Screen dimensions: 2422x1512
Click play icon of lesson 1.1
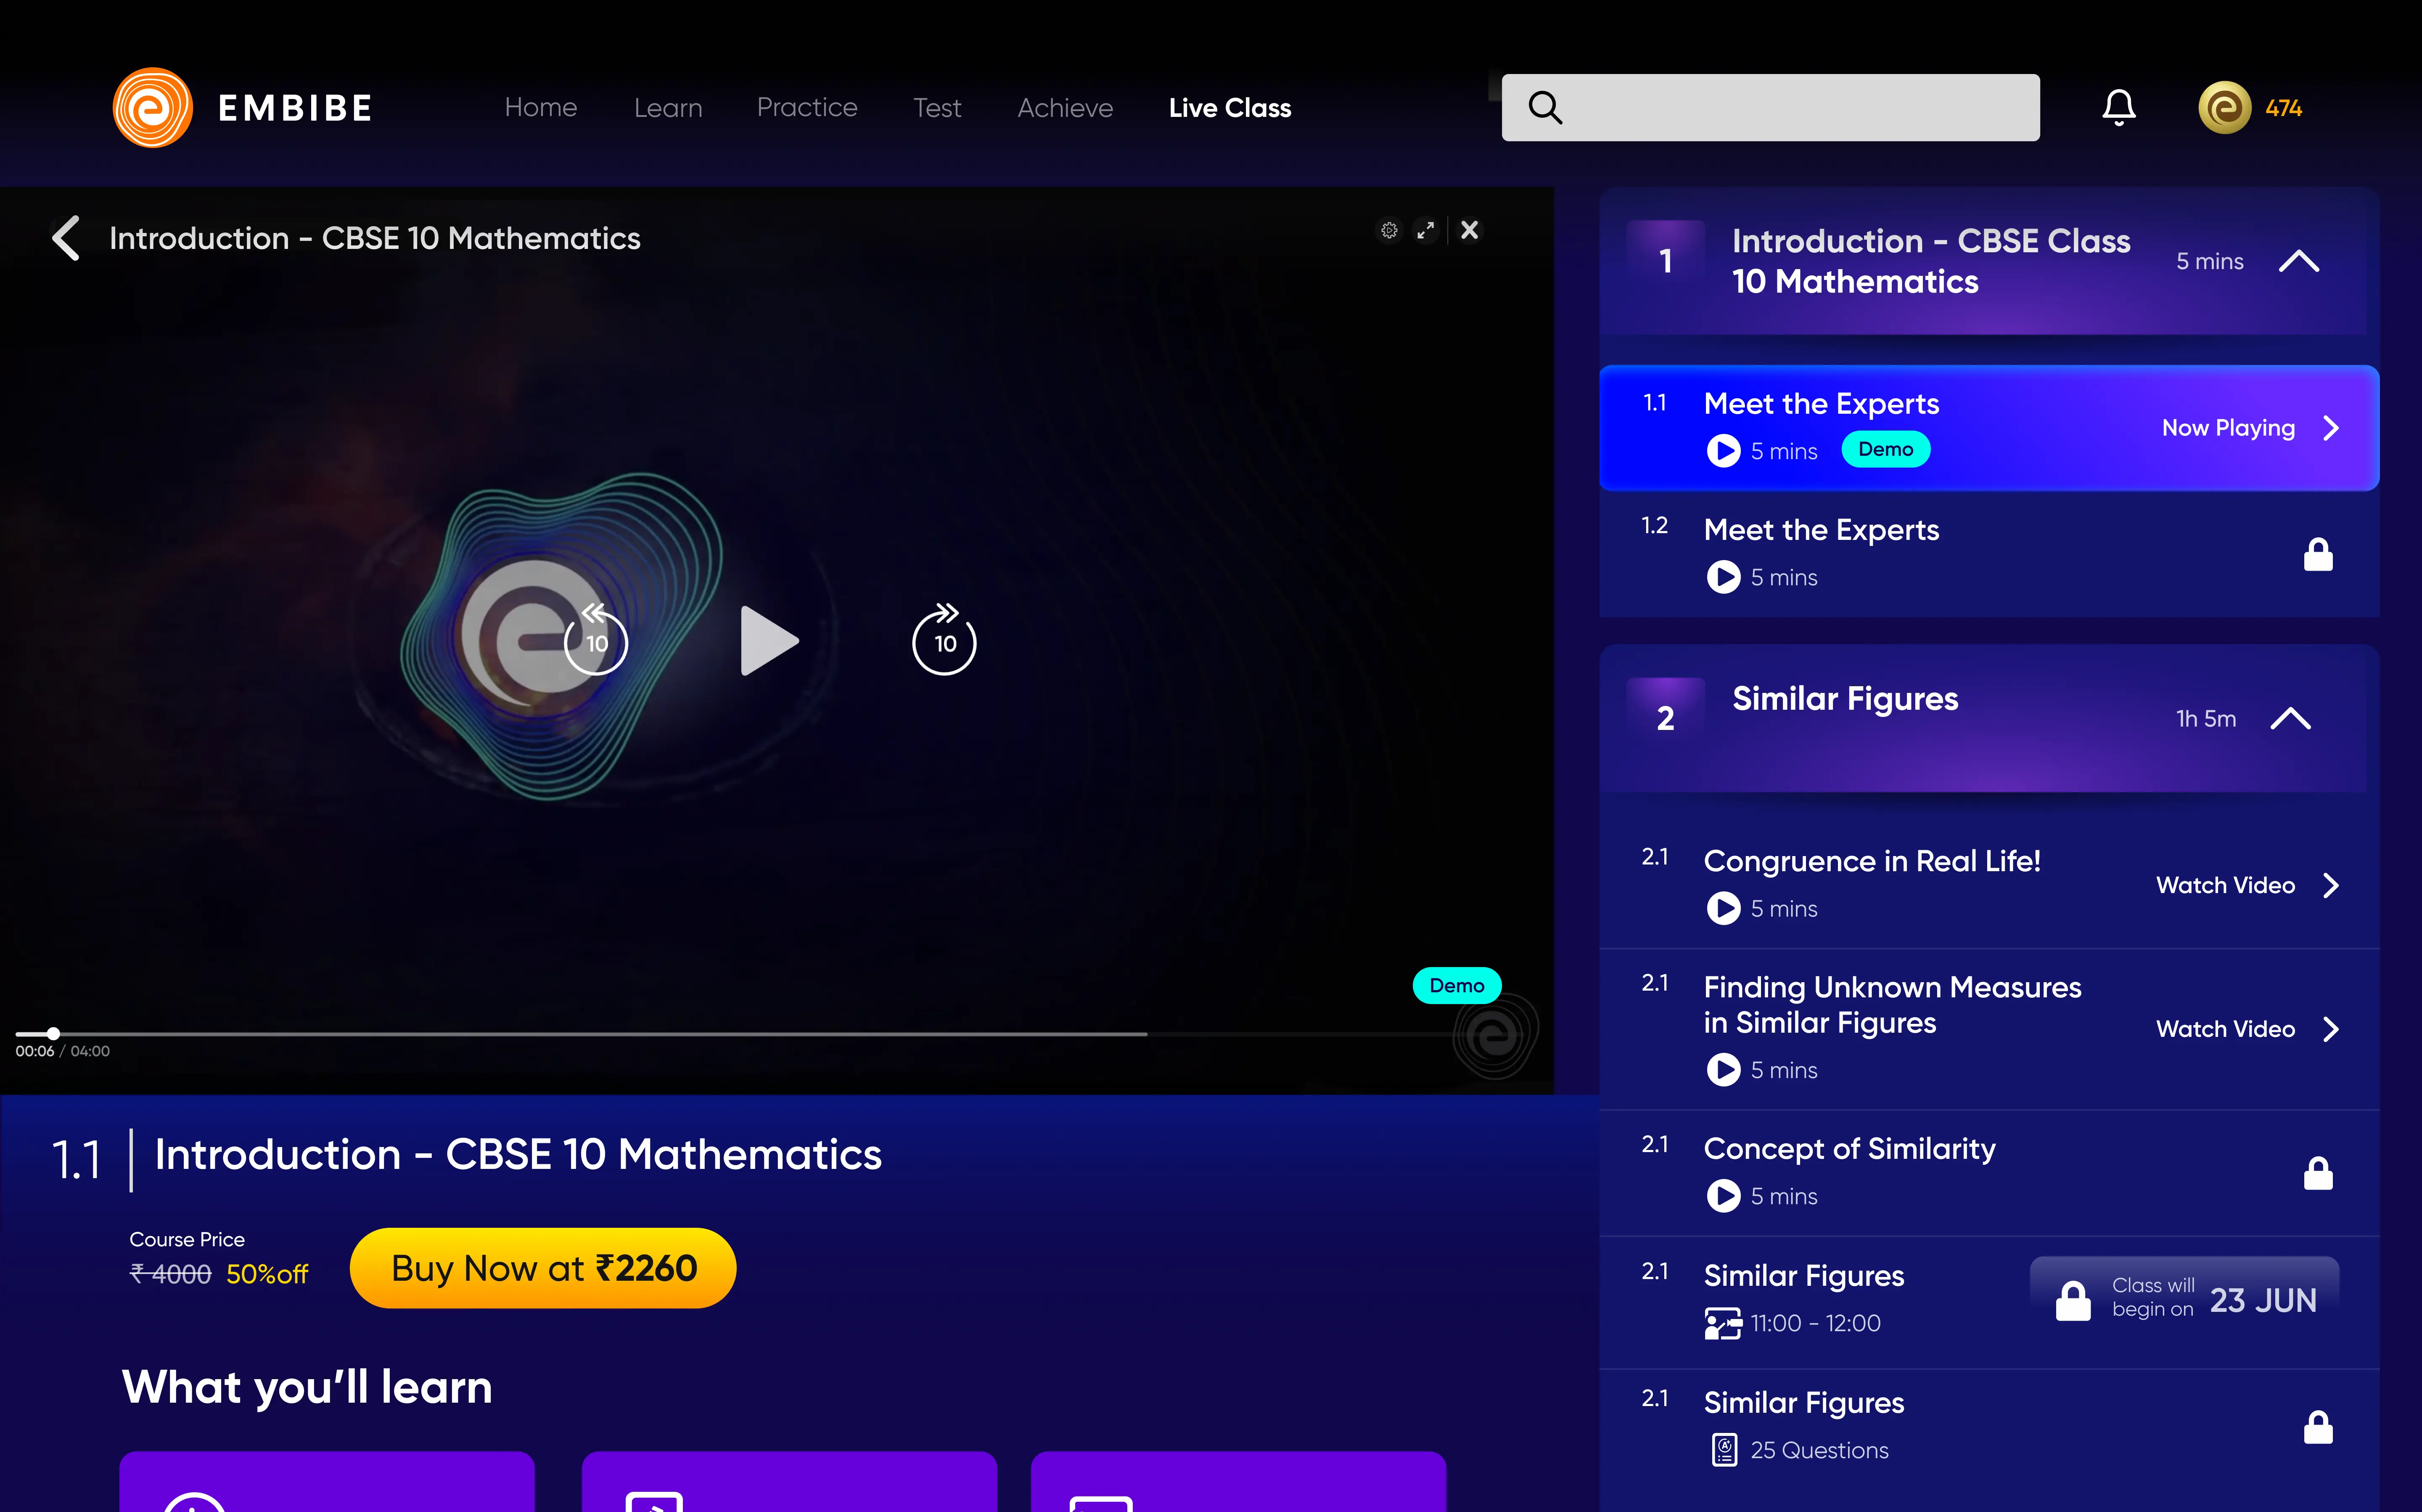tap(1723, 451)
